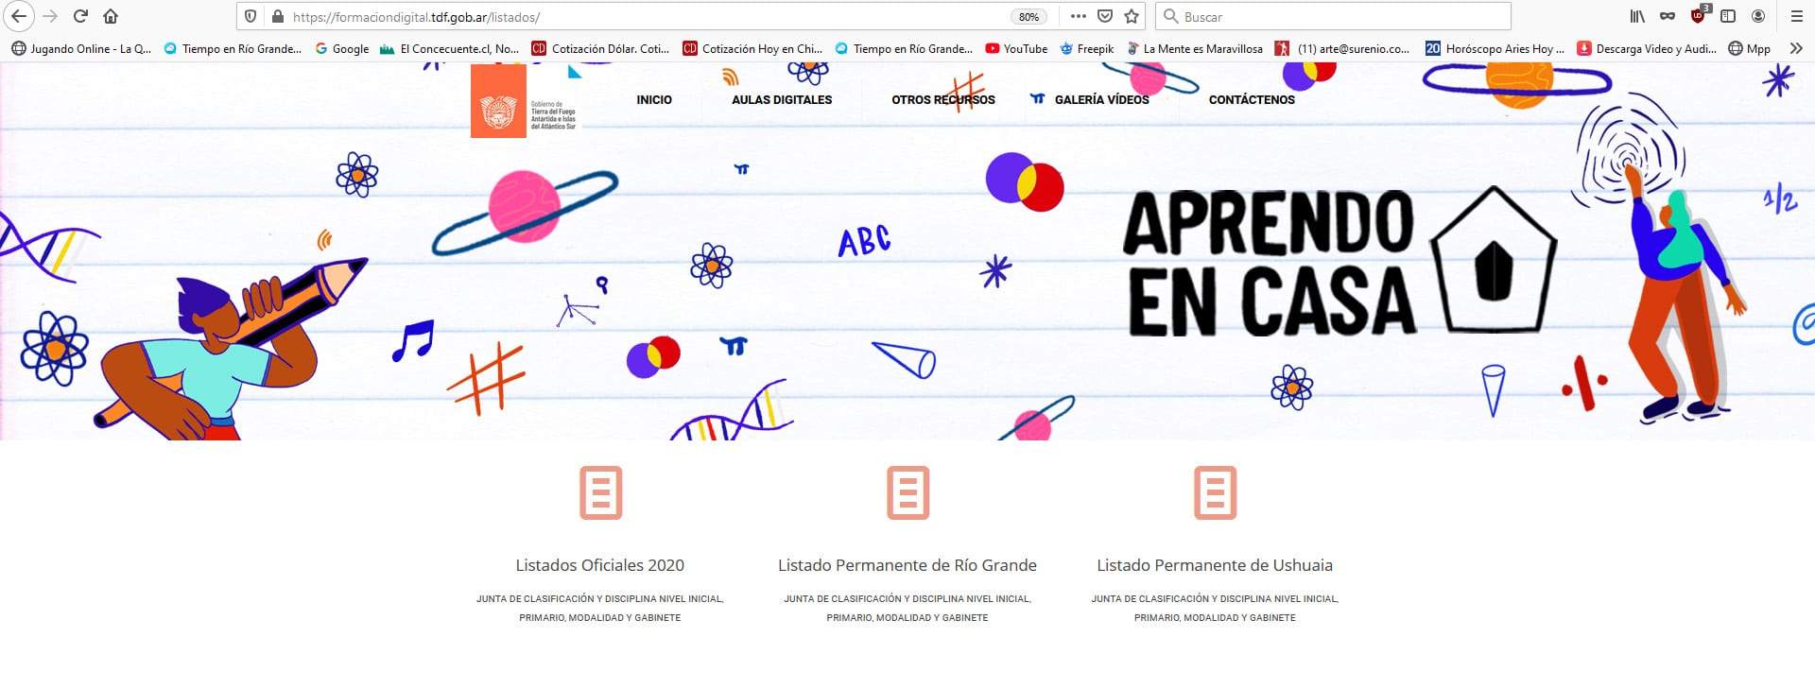Click the document icon above Listado Permanente de Río Grande
The image size is (1815, 689).
(x=907, y=492)
